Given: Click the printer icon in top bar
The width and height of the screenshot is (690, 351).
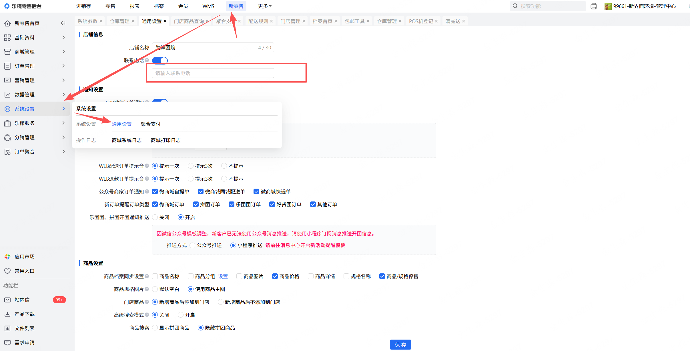Looking at the screenshot, I should click(x=594, y=6).
